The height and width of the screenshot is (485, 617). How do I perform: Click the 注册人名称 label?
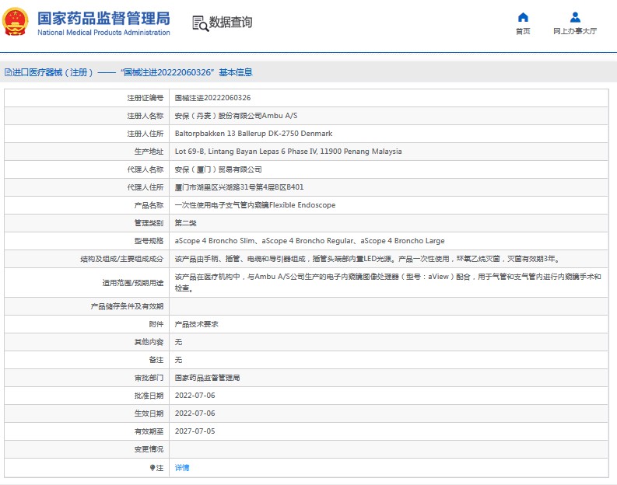tap(145, 116)
